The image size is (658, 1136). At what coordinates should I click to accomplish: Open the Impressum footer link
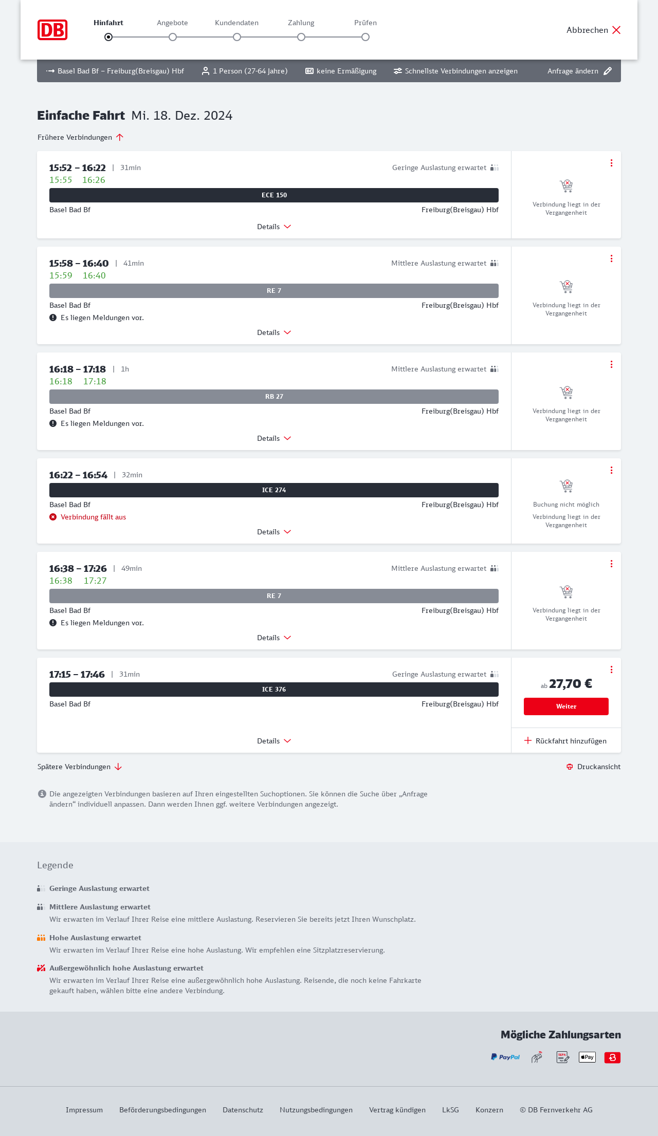(84, 1110)
